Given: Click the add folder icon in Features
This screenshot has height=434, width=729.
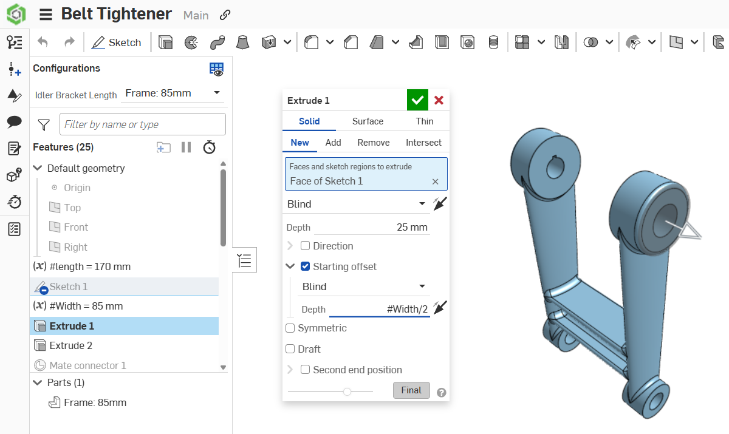Looking at the screenshot, I should pyautogui.click(x=163, y=147).
